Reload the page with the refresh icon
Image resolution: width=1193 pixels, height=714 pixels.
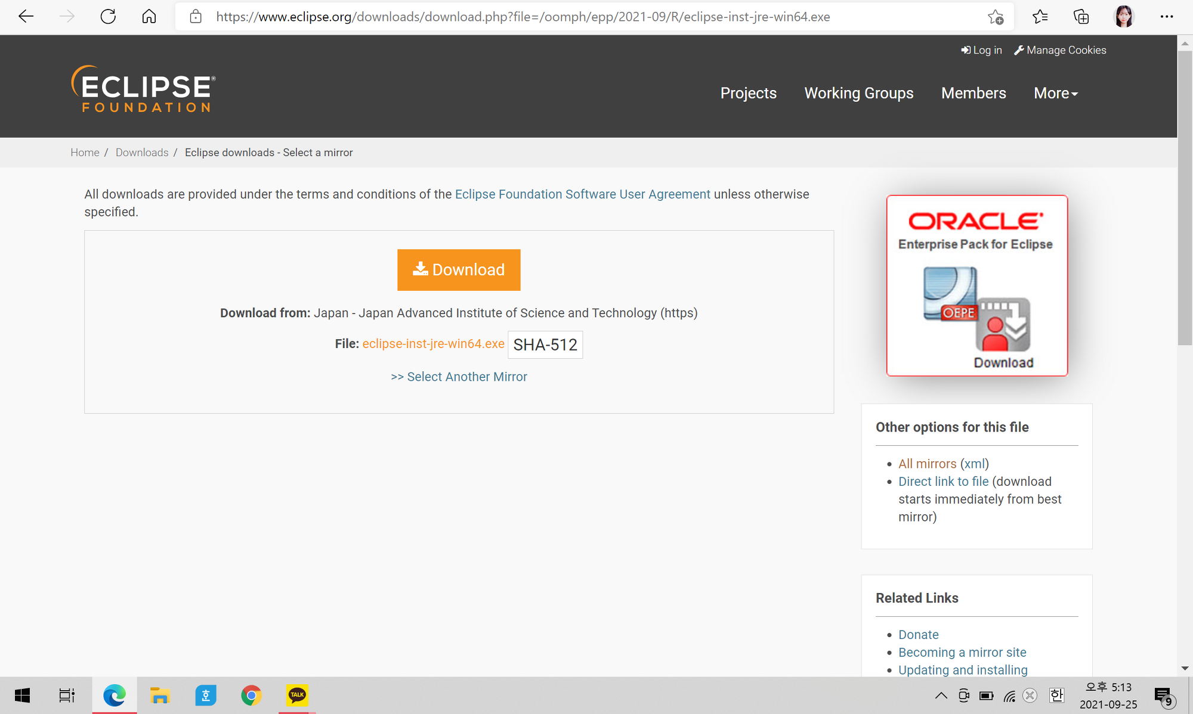(108, 17)
